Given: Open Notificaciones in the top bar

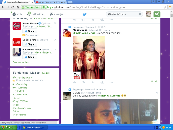Looking at the screenshot, I should (36, 14).
